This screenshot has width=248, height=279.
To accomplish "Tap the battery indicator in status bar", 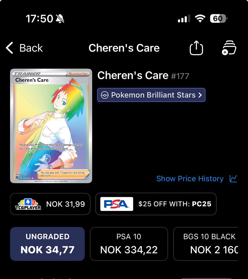I will 218,18.
